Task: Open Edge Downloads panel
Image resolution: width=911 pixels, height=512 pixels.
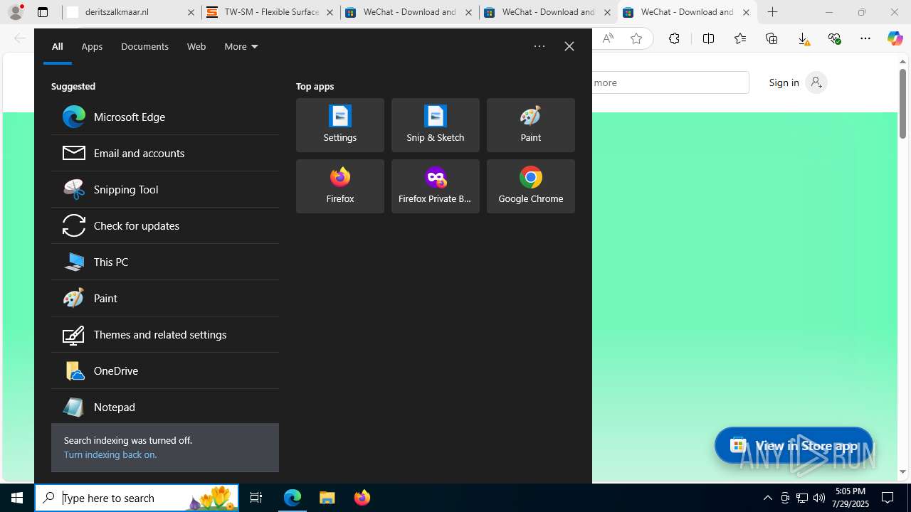Action: pos(803,38)
